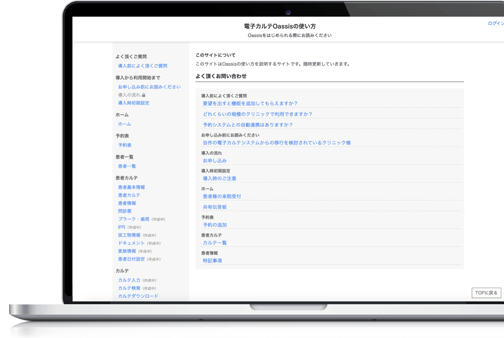
Task: Open the 共有伝言板 link
Action: pos(214,207)
